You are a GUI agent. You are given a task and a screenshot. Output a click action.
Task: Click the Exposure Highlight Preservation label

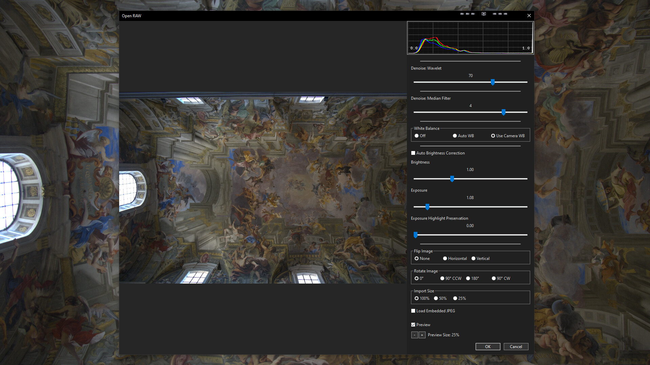click(x=439, y=218)
